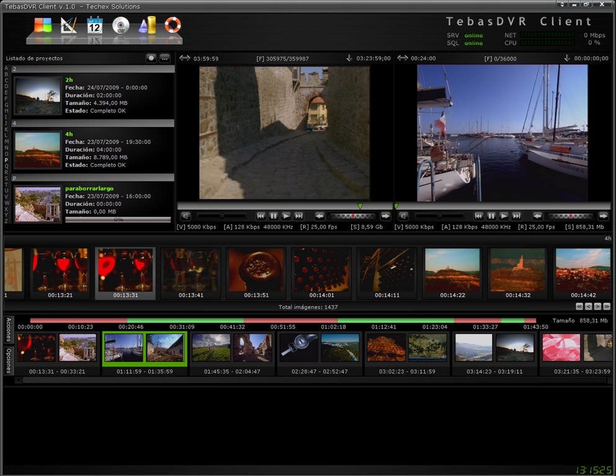Click the width arrows icon beside 00:24:00
The image size is (616, 476).
point(402,58)
